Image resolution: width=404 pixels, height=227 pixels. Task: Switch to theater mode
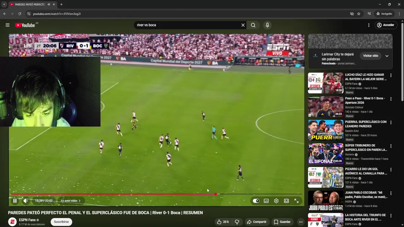286,201
